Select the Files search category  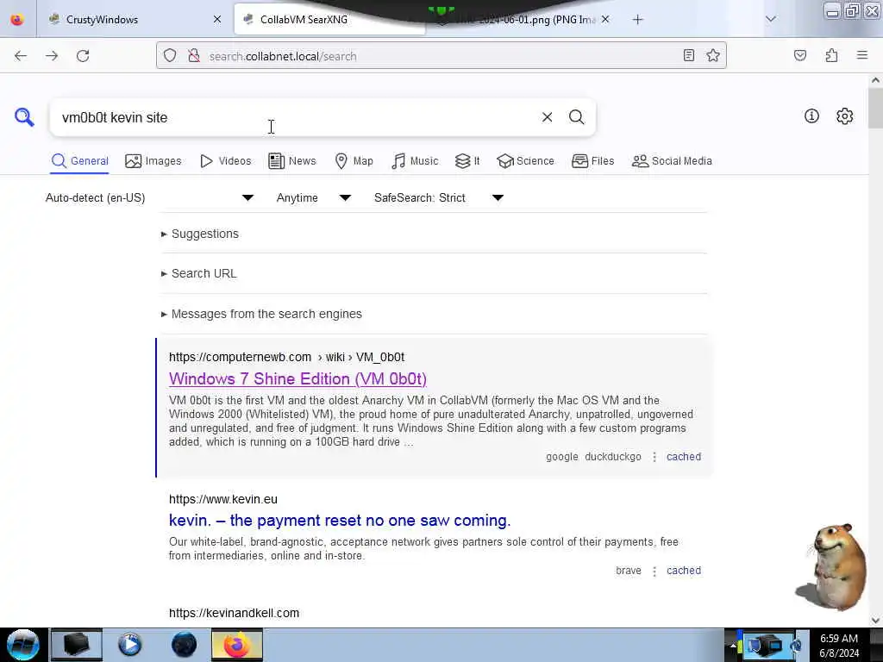pos(592,161)
